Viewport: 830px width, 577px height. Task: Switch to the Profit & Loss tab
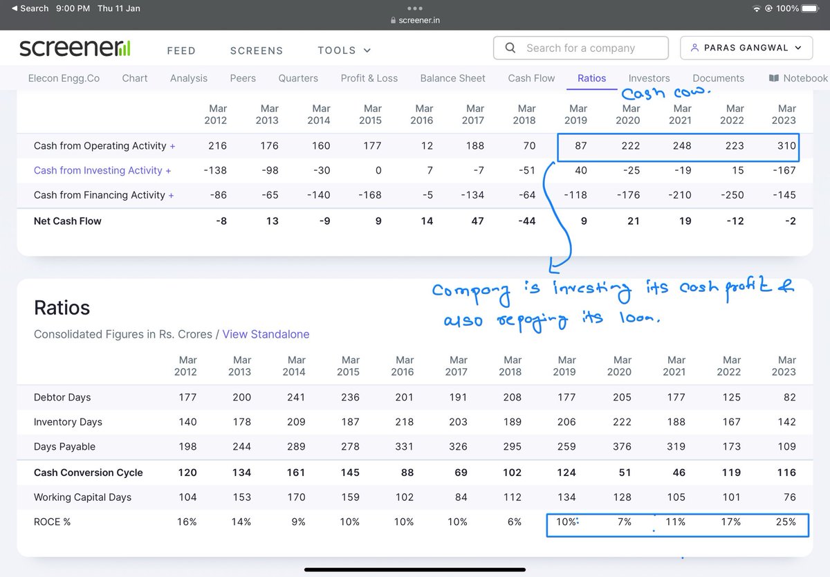pyautogui.click(x=369, y=78)
